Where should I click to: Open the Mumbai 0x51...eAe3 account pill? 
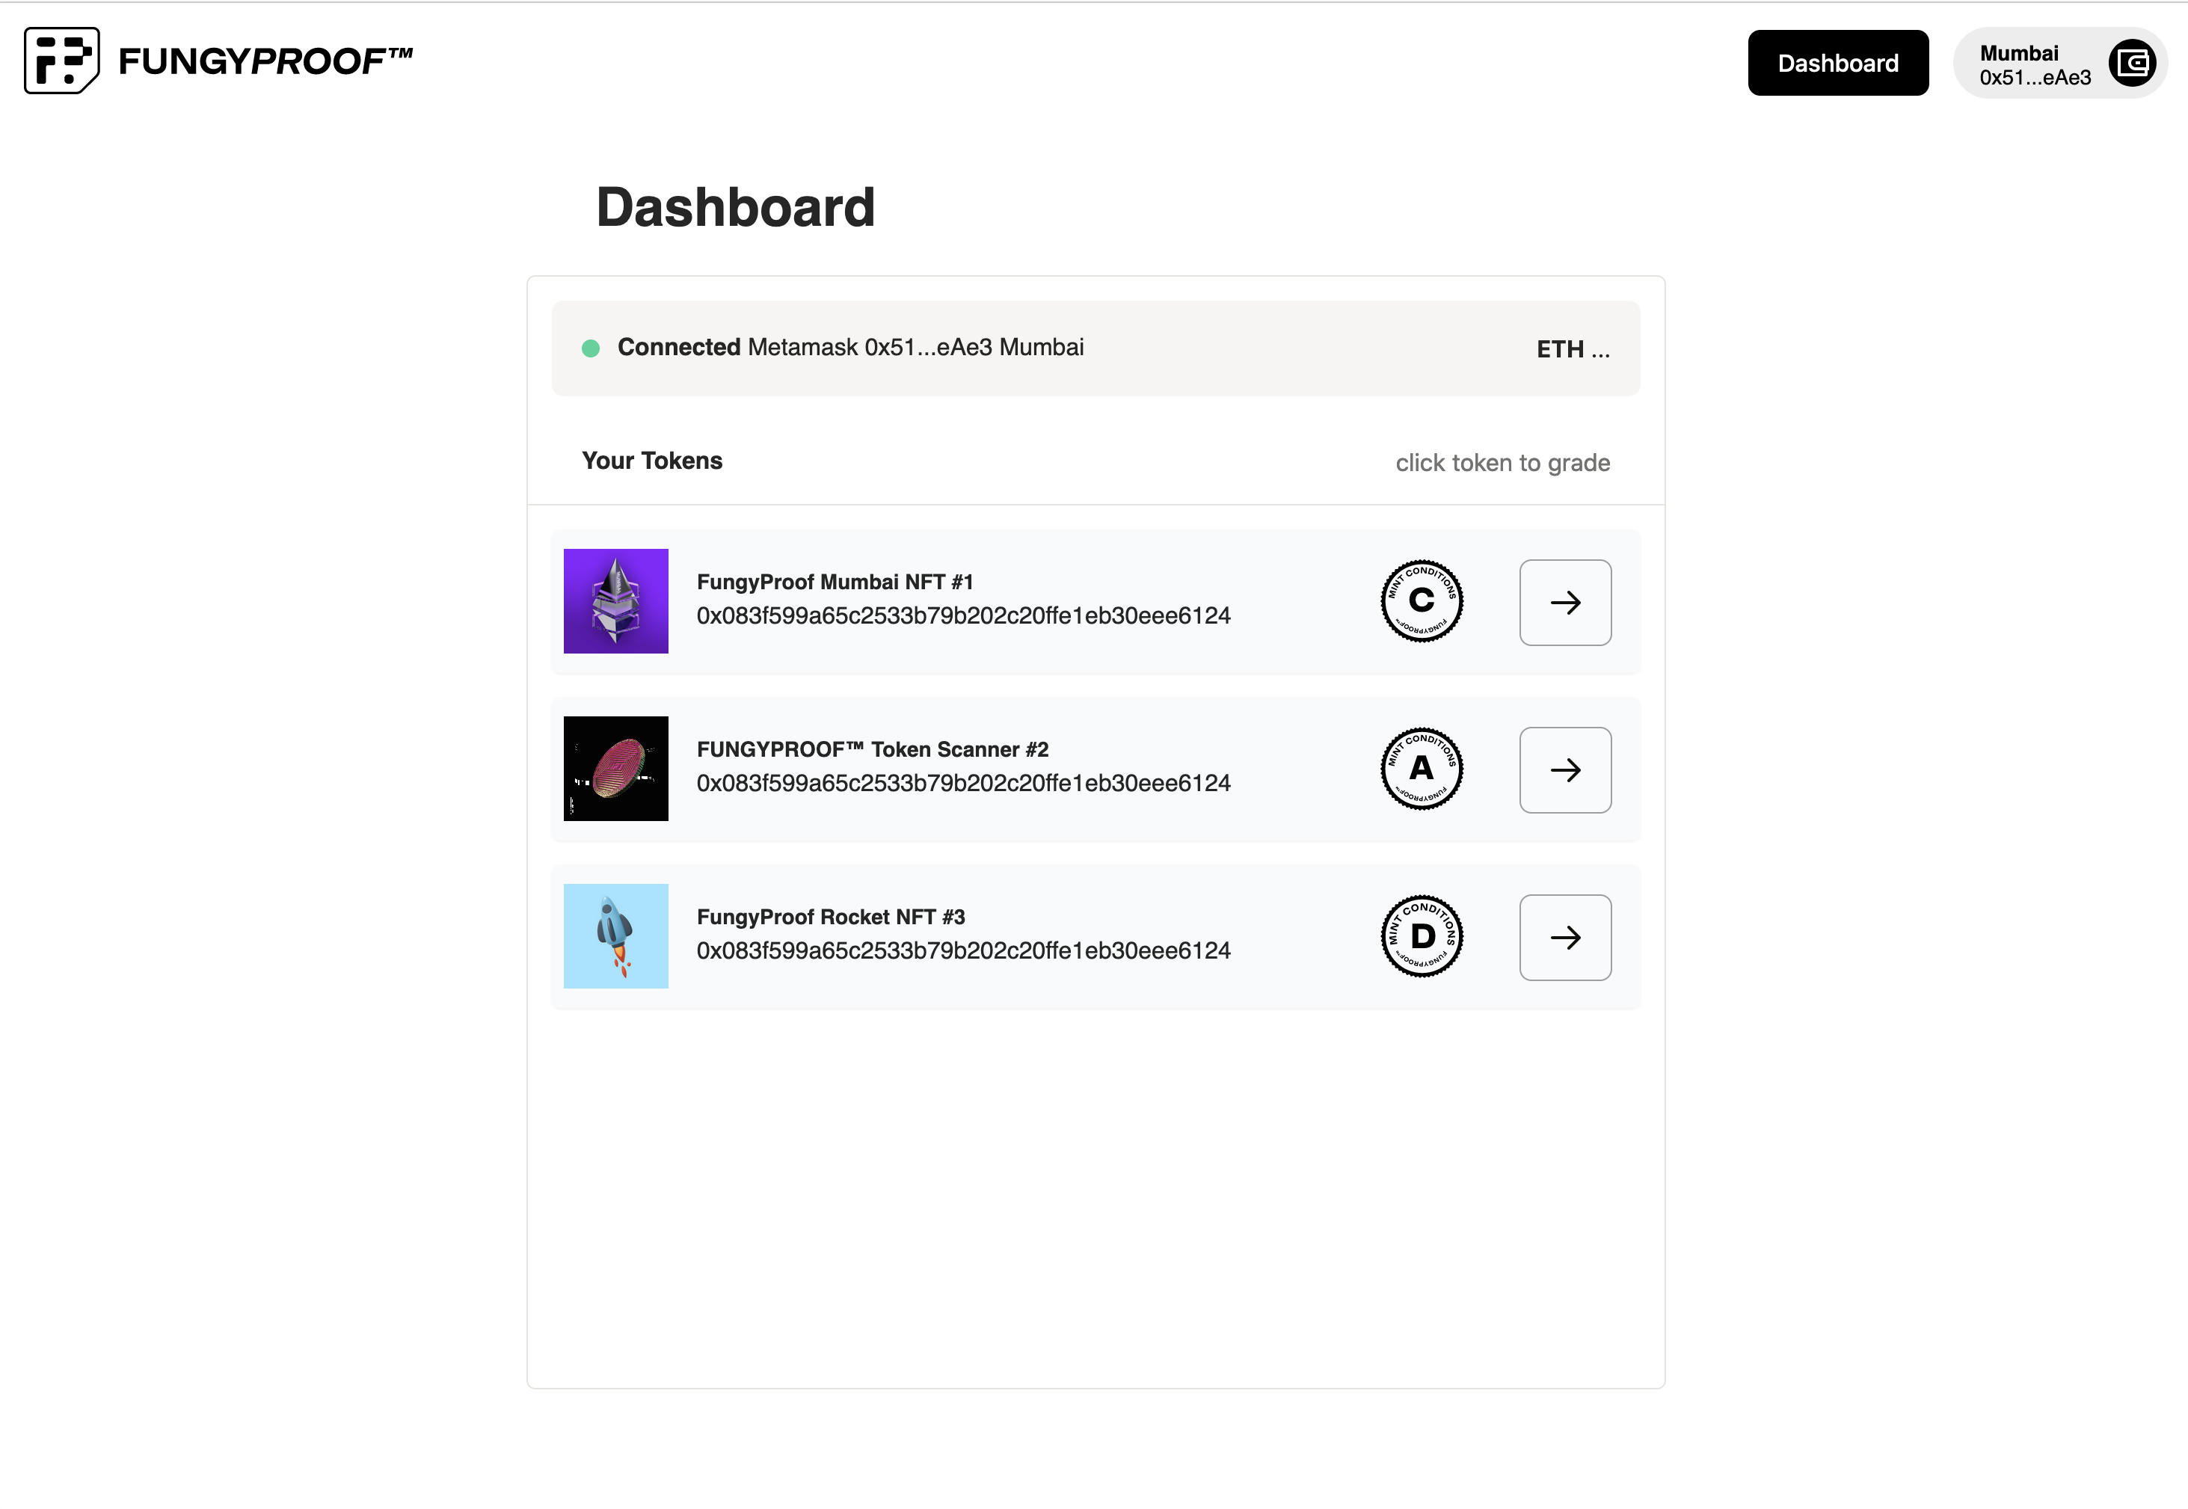pyautogui.click(x=2060, y=64)
